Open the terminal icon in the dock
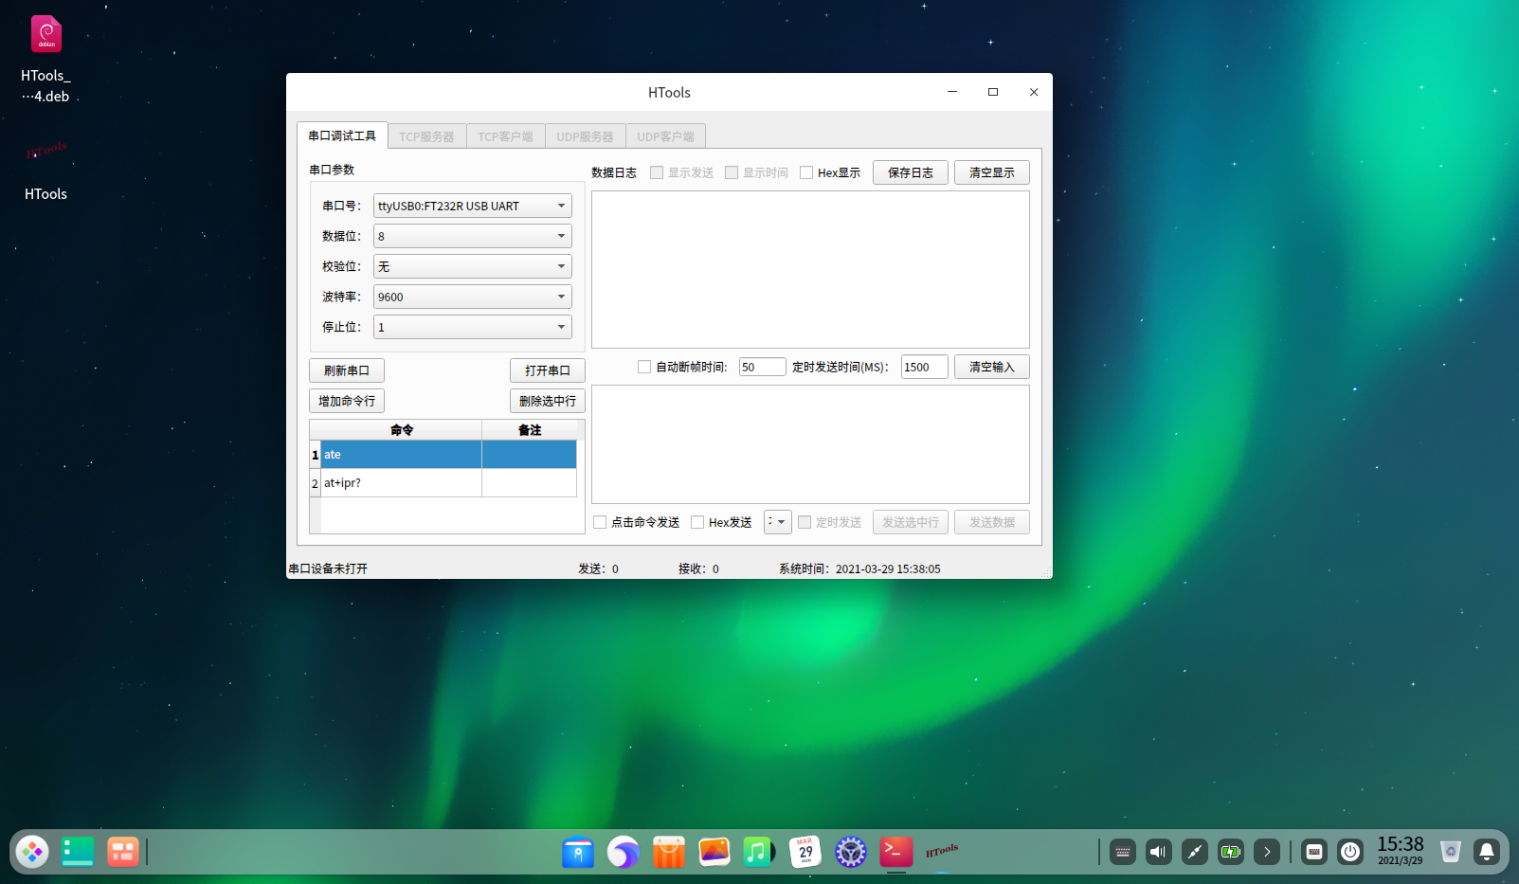 pos(895,852)
